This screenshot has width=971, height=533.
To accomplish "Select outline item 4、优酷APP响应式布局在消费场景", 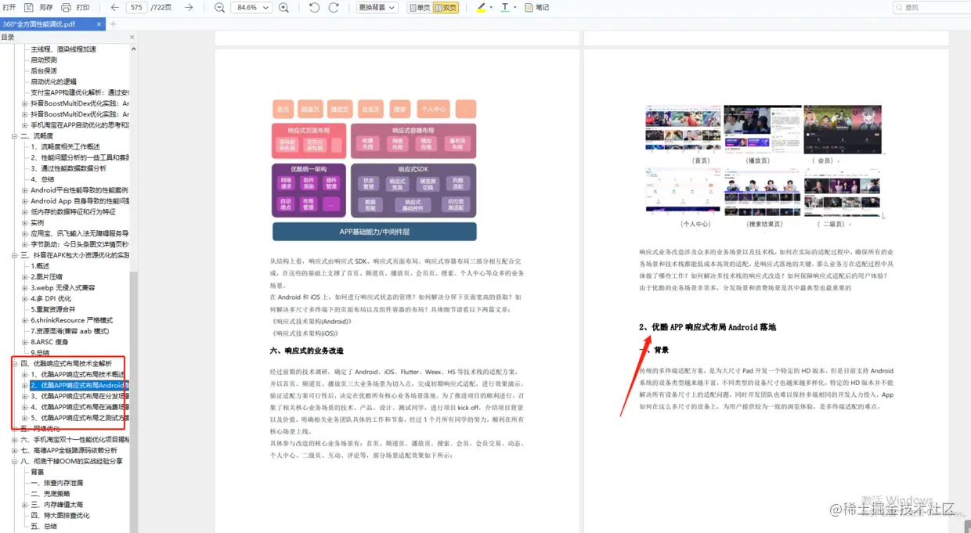I will [80, 407].
